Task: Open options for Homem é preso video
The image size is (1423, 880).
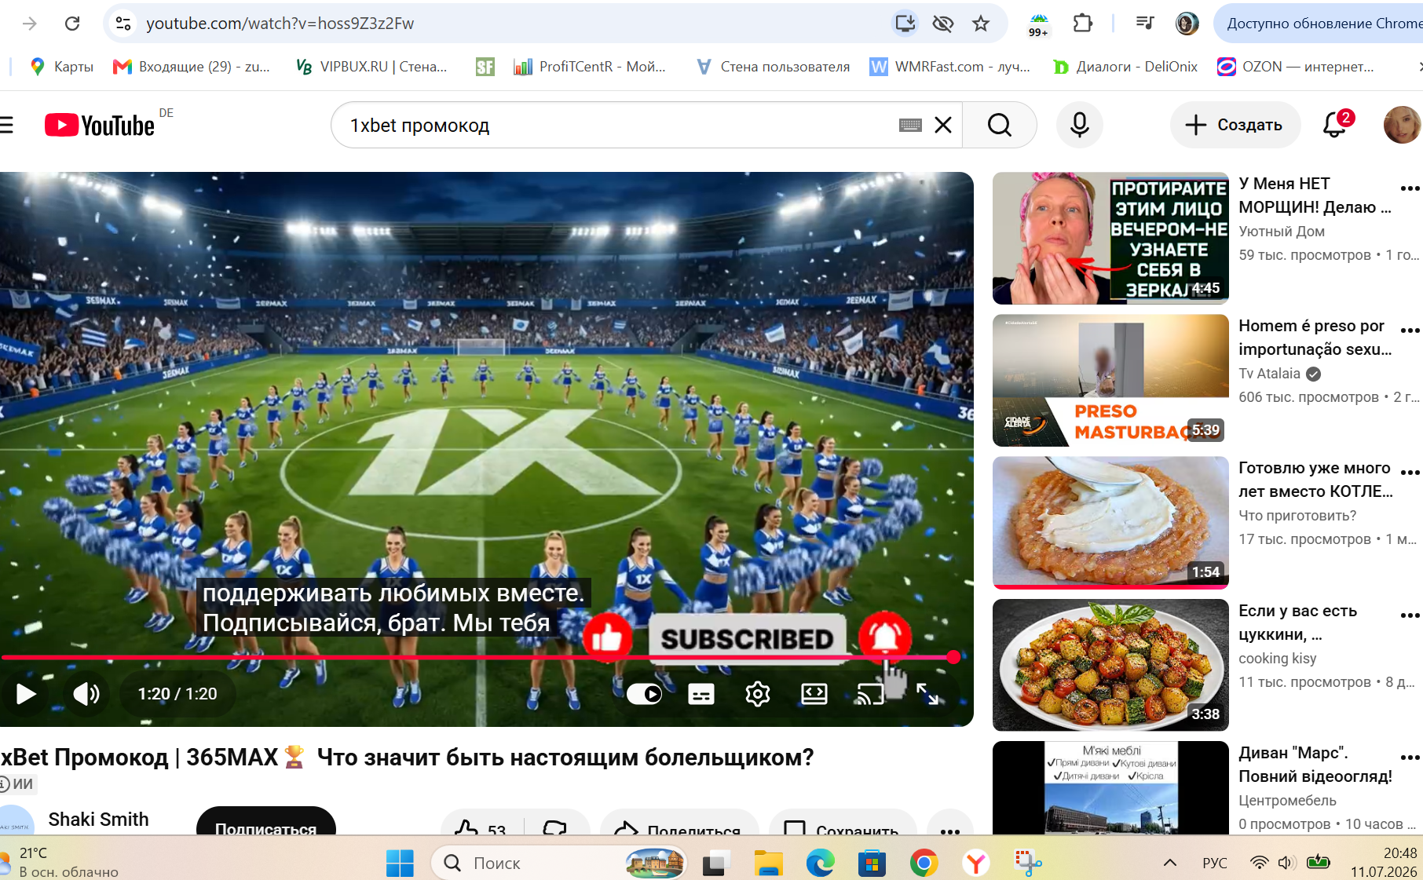Action: pos(1410,330)
